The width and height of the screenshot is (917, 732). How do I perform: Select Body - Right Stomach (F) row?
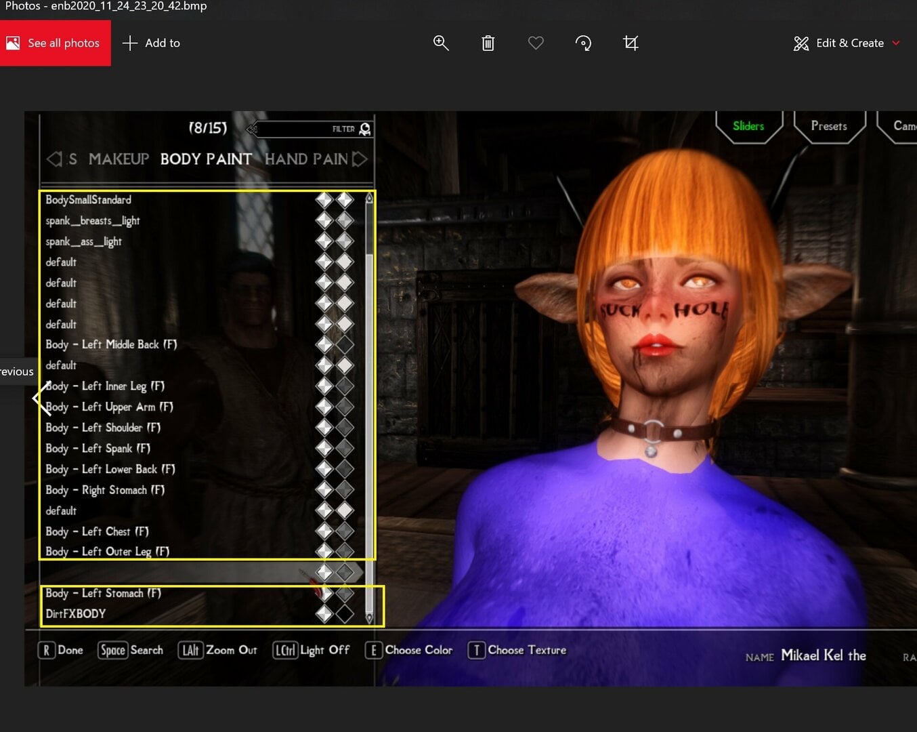click(x=203, y=490)
